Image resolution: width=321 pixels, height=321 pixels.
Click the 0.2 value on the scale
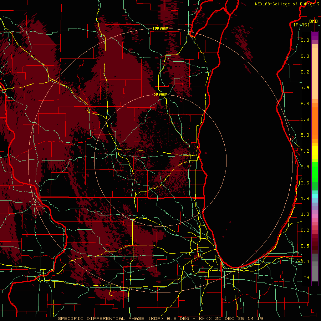tap(305, 230)
